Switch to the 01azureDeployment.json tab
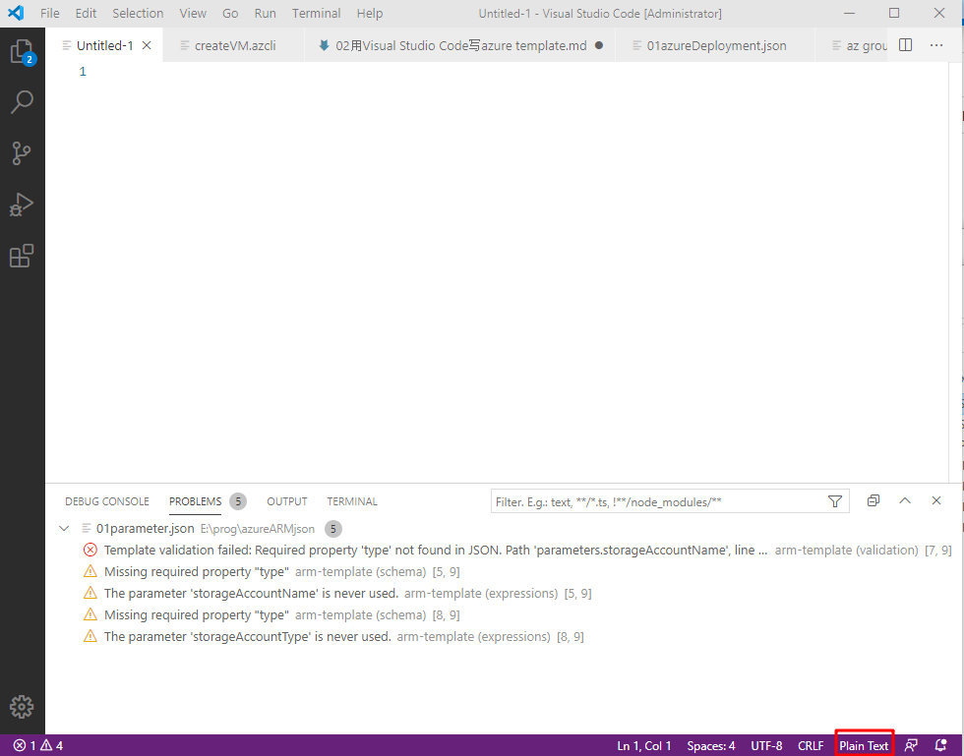Image resolution: width=964 pixels, height=756 pixels. pos(715,45)
